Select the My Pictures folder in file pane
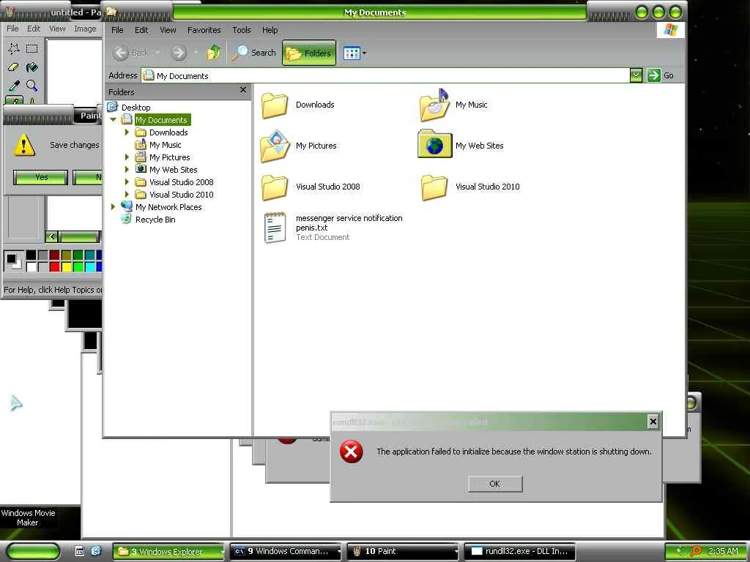Screen dimensions: 750x562 pyautogui.click(x=275, y=146)
